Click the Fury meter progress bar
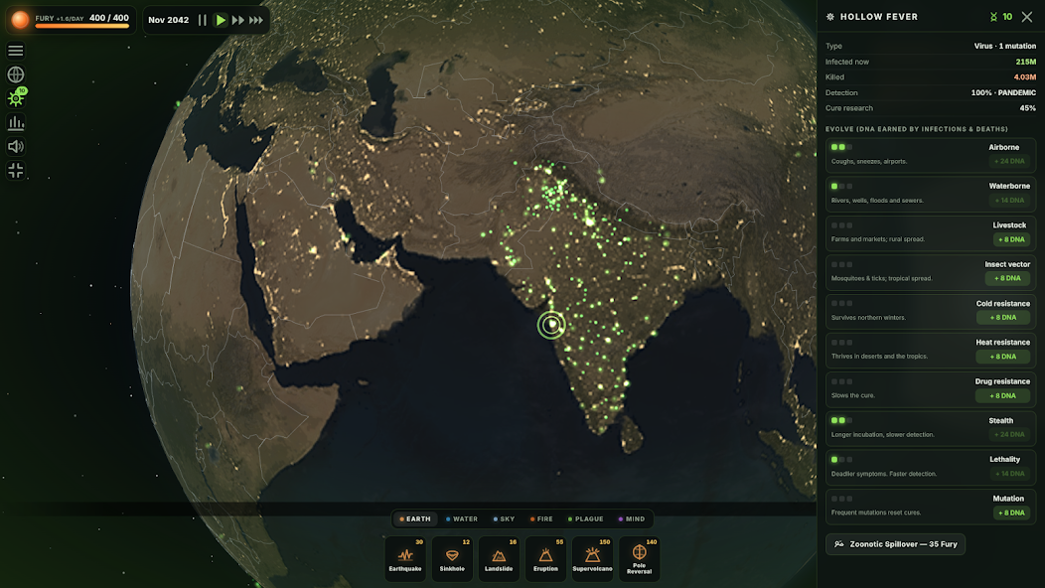Screen dimensions: 1045x588 pyautogui.click(x=82, y=26)
